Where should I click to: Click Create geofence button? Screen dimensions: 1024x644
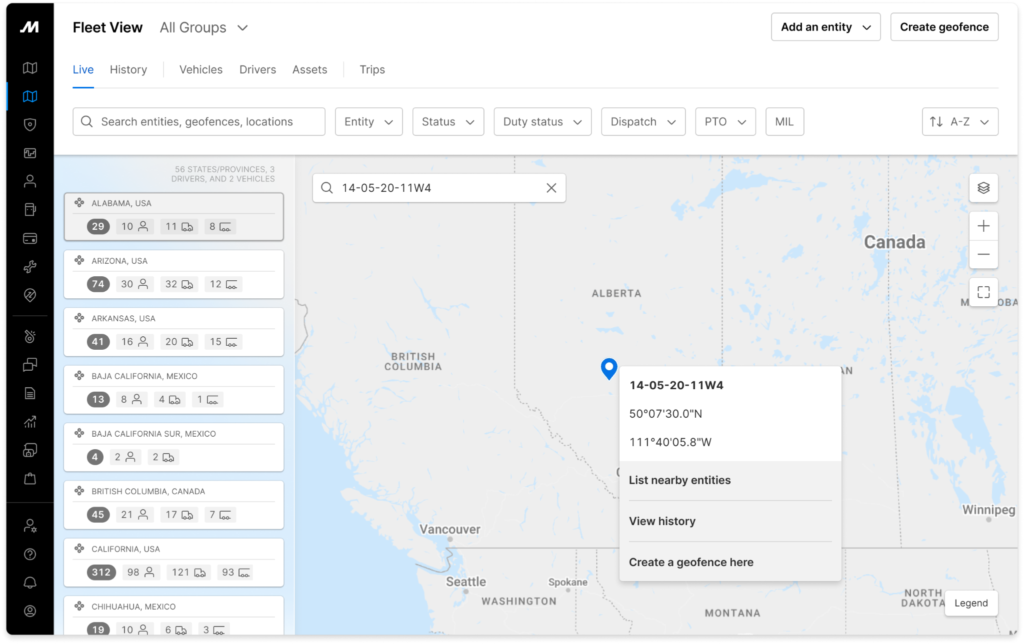pos(944,27)
